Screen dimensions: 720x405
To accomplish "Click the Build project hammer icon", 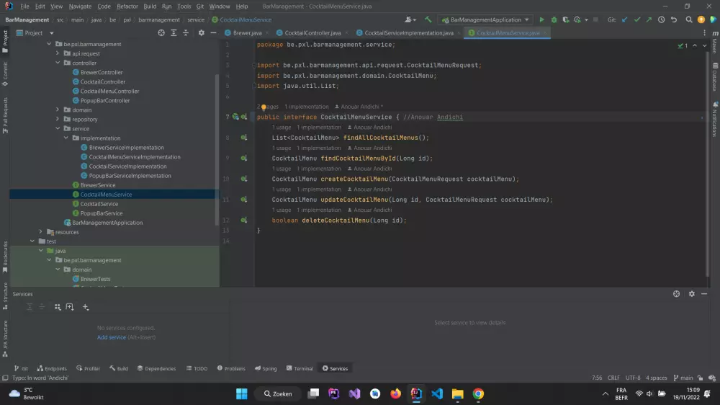I will (428, 20).
